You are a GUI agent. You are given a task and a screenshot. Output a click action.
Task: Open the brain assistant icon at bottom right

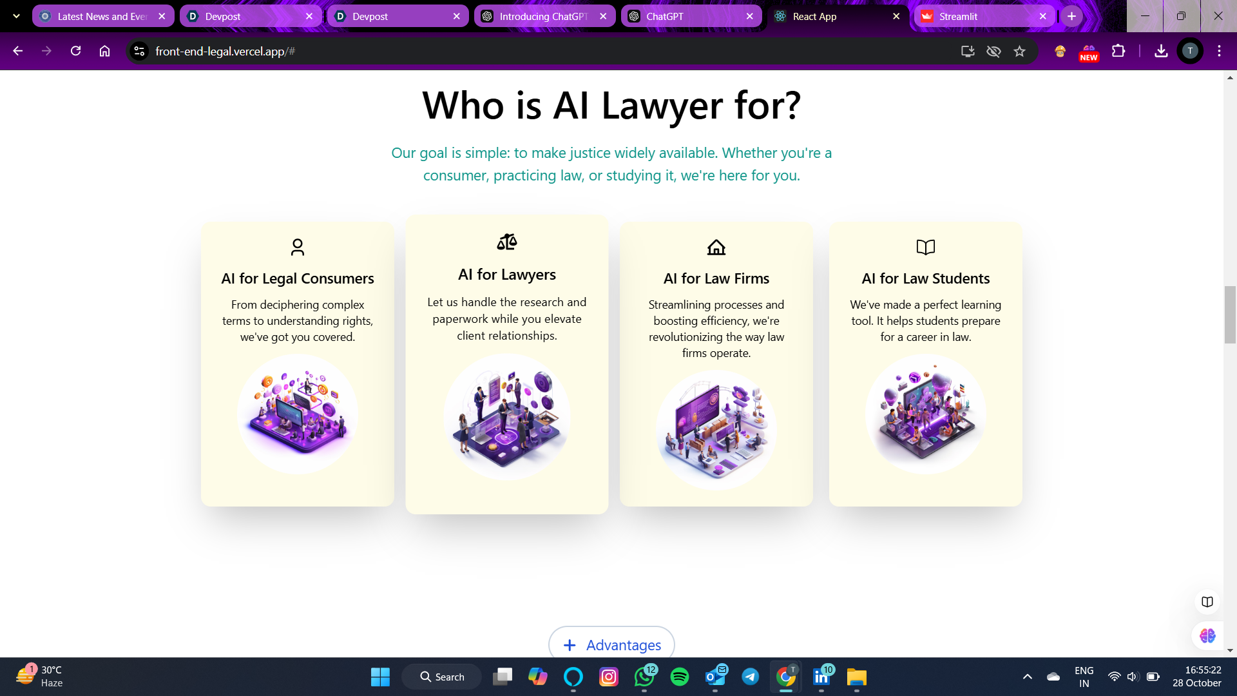click(x=1207, y=635)
